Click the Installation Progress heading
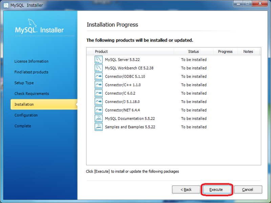 pos(112,25)
